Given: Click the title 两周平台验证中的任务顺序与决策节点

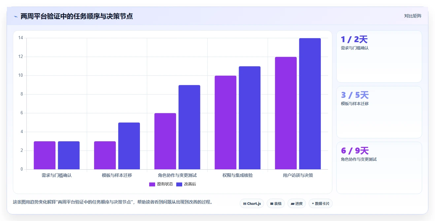Looking at the screenshot, I should point(77,16).
